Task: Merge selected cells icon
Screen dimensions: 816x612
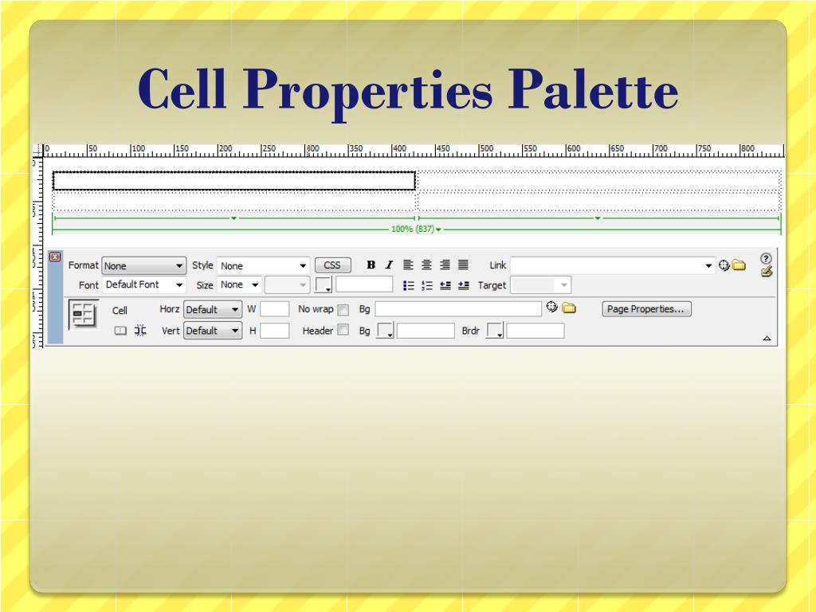Action: tap(120, 331)
